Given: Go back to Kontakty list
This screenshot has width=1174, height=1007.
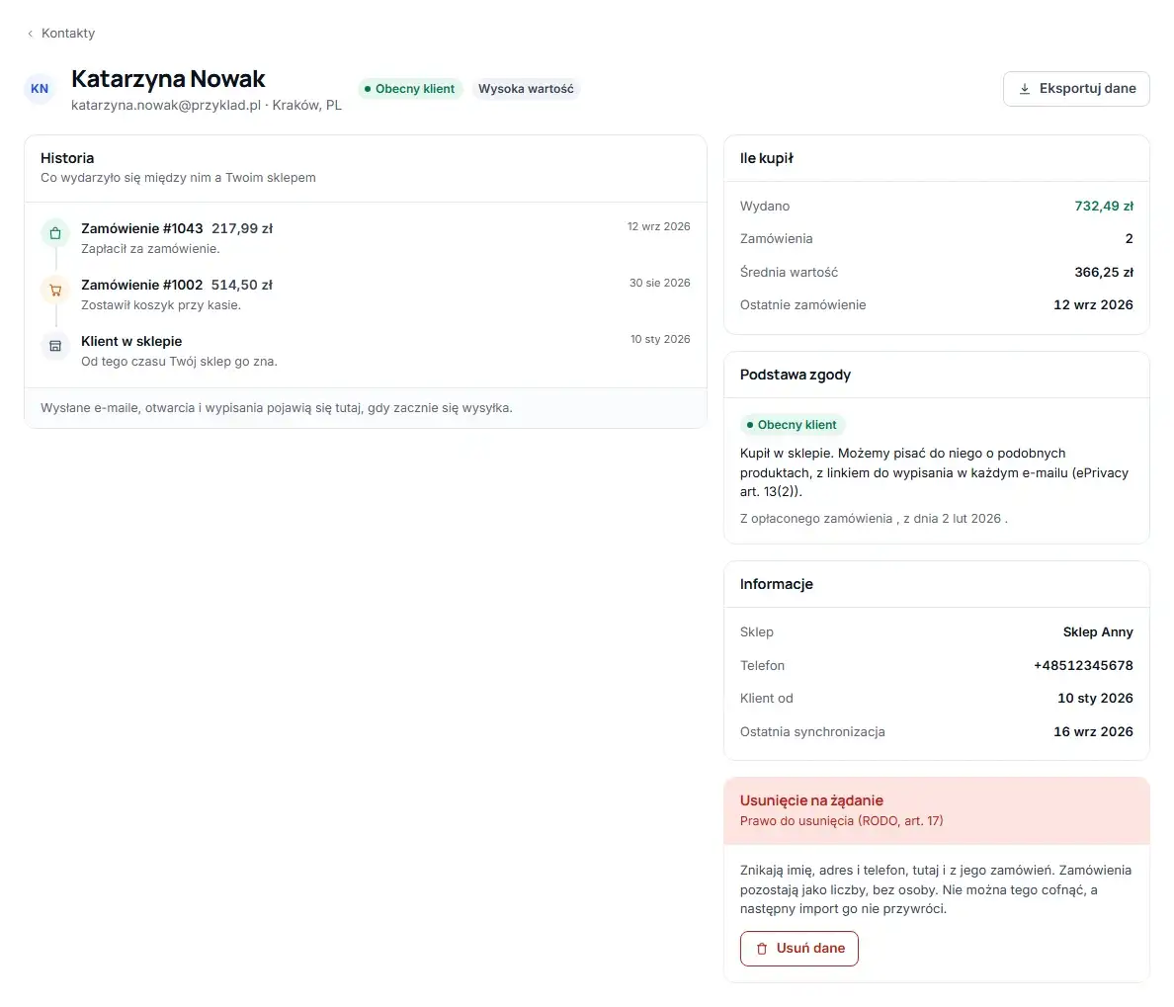Looking at the screenshot, I should [x=60, y=34].
